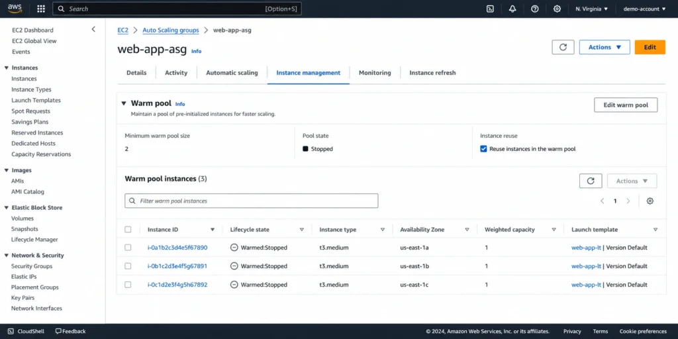Open Info link next to web-app-asg
The width and height of the screenshot is (678, 339).
[x=196, y=51]
